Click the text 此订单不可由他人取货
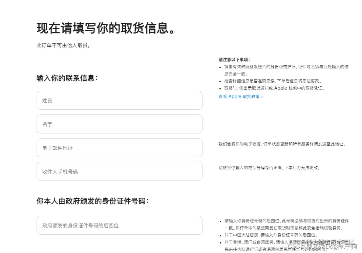 [63, 45]
